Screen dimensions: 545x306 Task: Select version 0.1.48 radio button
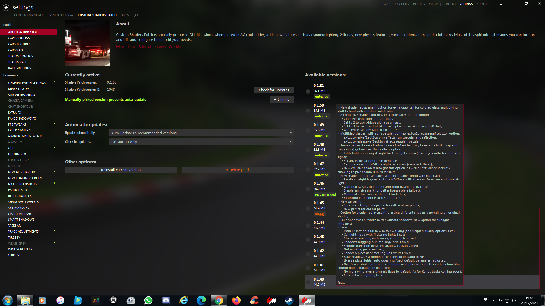pos(308,150)
